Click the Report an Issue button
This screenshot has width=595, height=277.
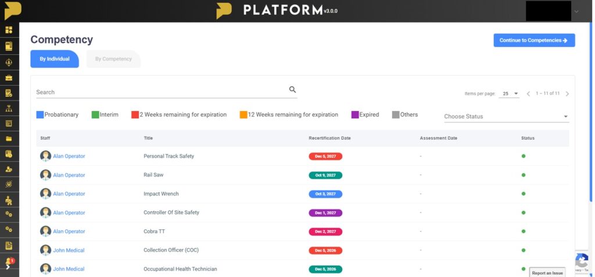coord(547,272)
